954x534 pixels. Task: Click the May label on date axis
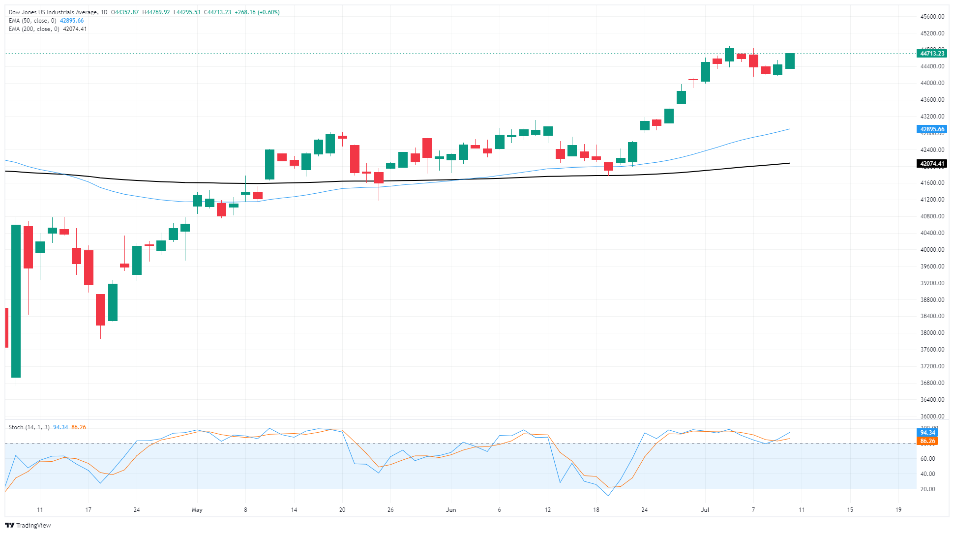pos(197,510)
